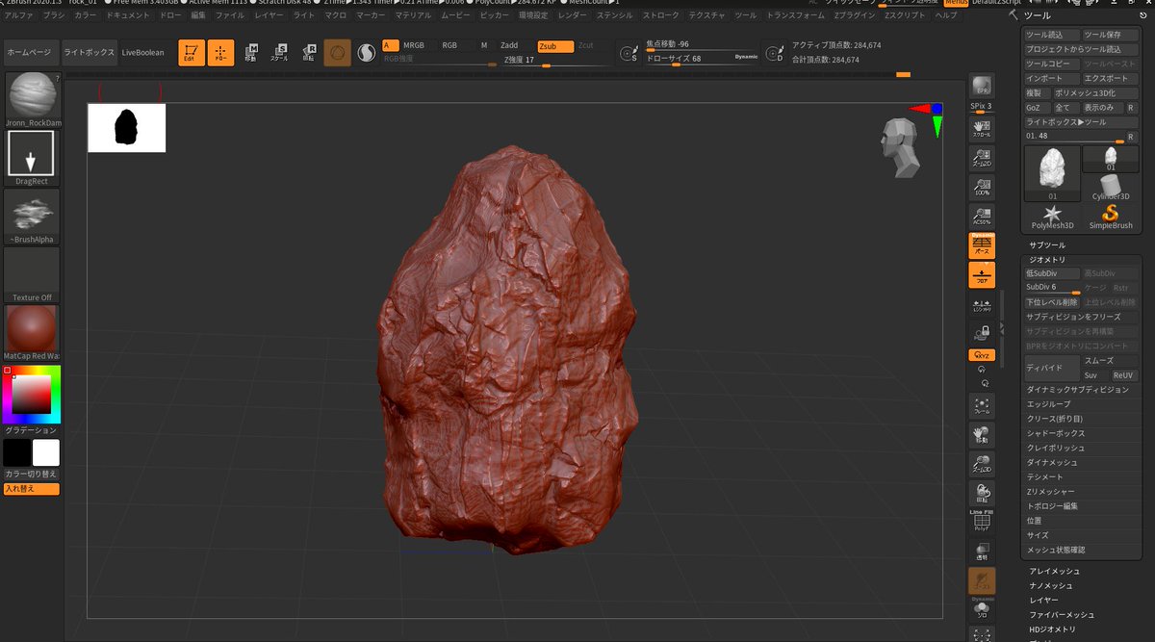Toggle the camera lock icon

point(982,333)
